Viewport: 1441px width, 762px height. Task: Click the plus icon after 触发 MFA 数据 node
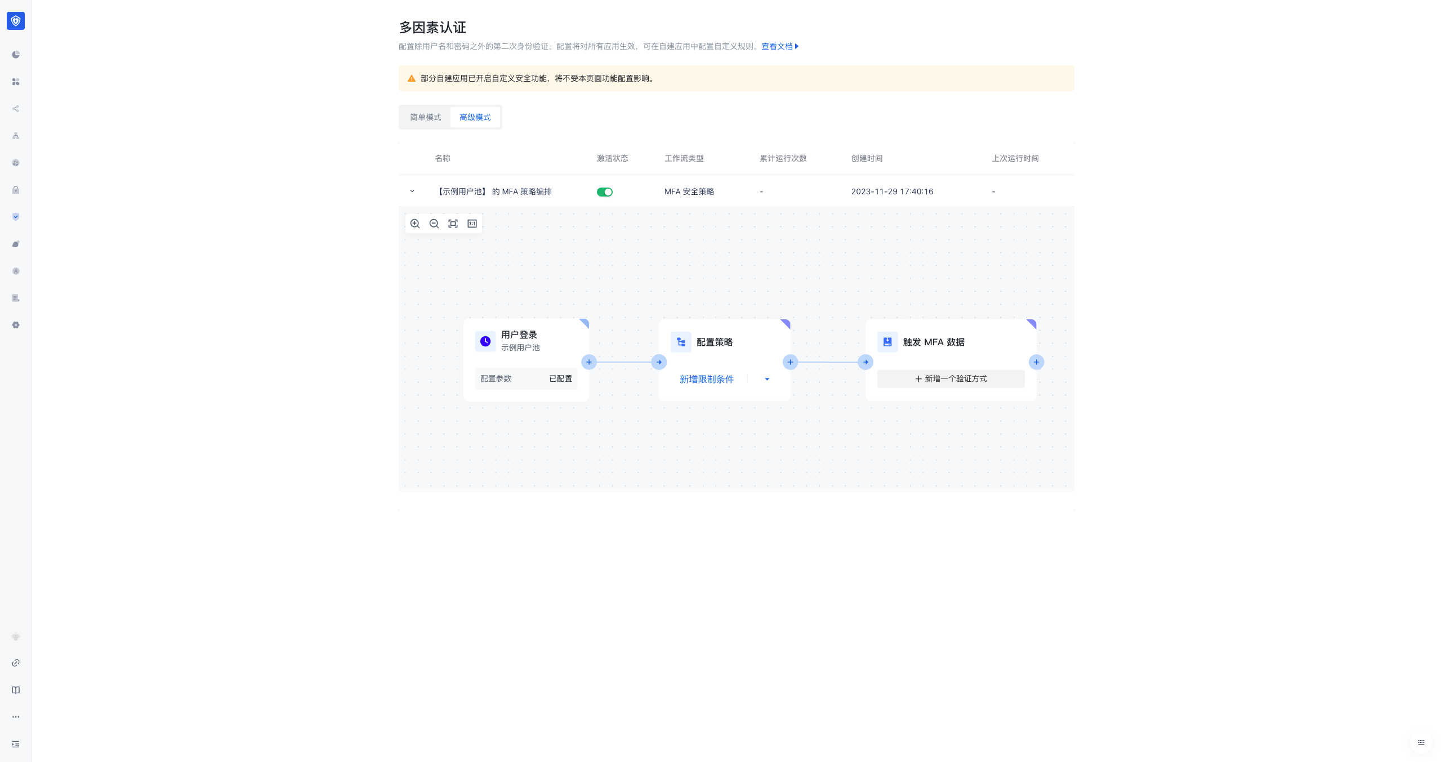coord(1037,362)
